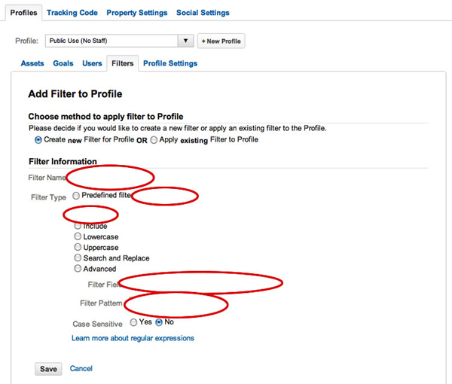
Task: Click the New Profile button
Action: coord(221,41)
